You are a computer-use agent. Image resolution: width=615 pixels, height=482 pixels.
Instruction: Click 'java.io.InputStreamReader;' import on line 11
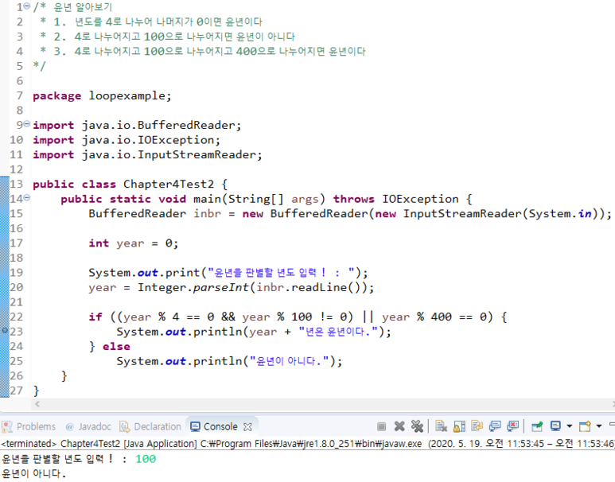[x=172, y=155]
